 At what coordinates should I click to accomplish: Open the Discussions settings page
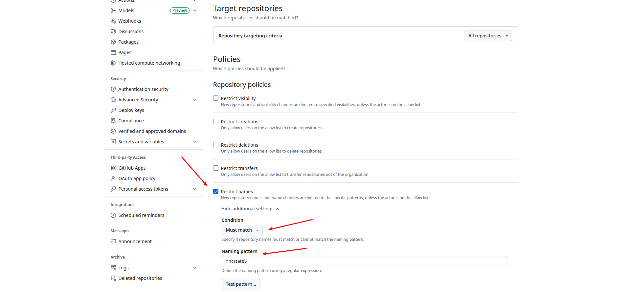131,31
